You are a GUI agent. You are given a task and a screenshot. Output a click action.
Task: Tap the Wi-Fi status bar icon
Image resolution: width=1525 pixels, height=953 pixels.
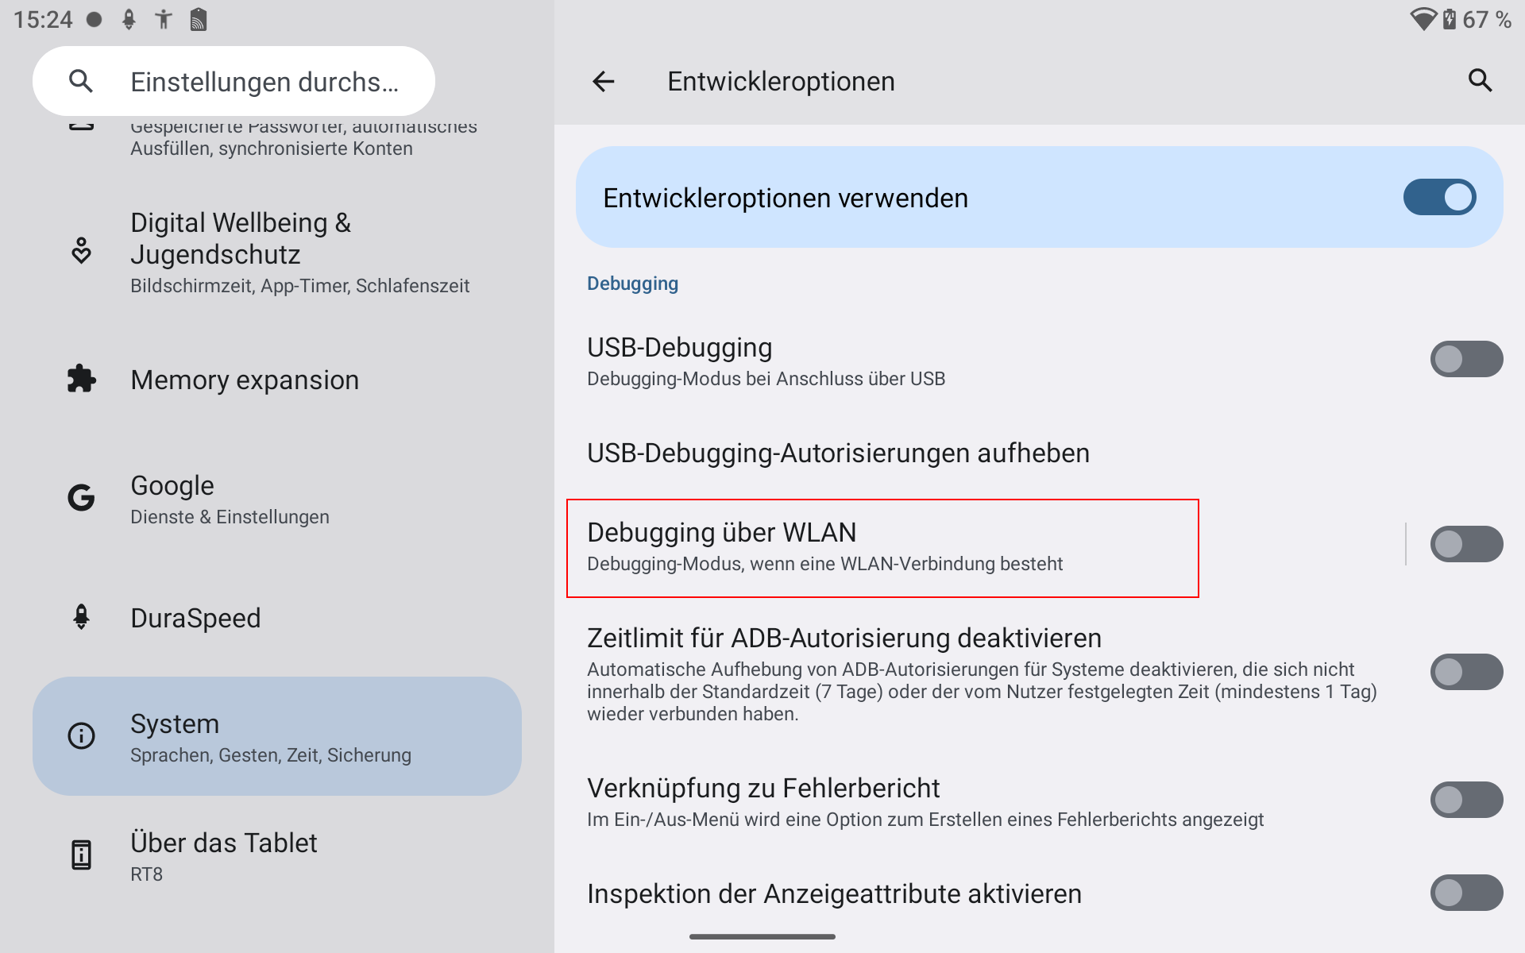(1423, 19)
